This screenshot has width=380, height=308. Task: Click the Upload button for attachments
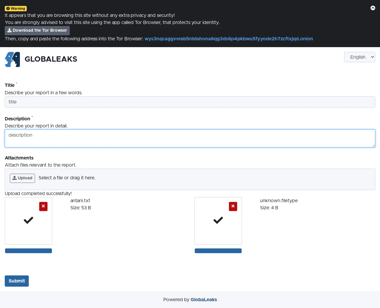pyautogui.click(x=22, y=178)
